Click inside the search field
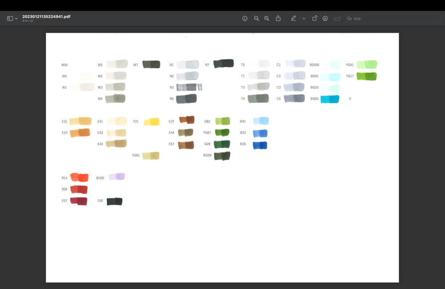This screenshot has width=445, height=289. (393, 19)
